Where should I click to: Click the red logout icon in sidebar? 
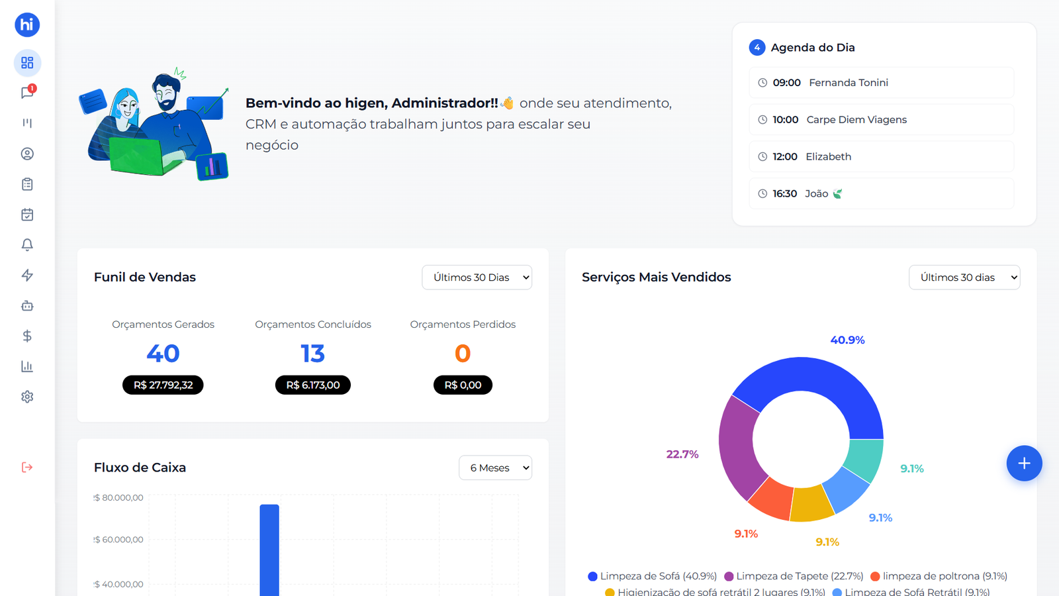27,468
